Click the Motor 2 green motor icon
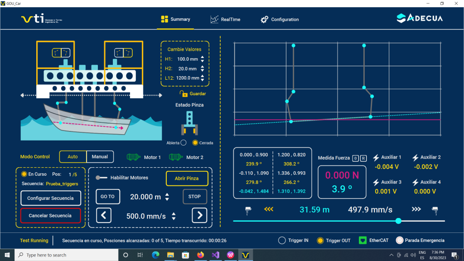 [176, 157]
